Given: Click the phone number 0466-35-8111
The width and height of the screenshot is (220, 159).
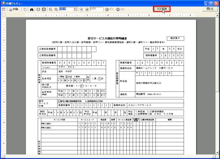Looking at the screenshot, I should click(154, 94).
